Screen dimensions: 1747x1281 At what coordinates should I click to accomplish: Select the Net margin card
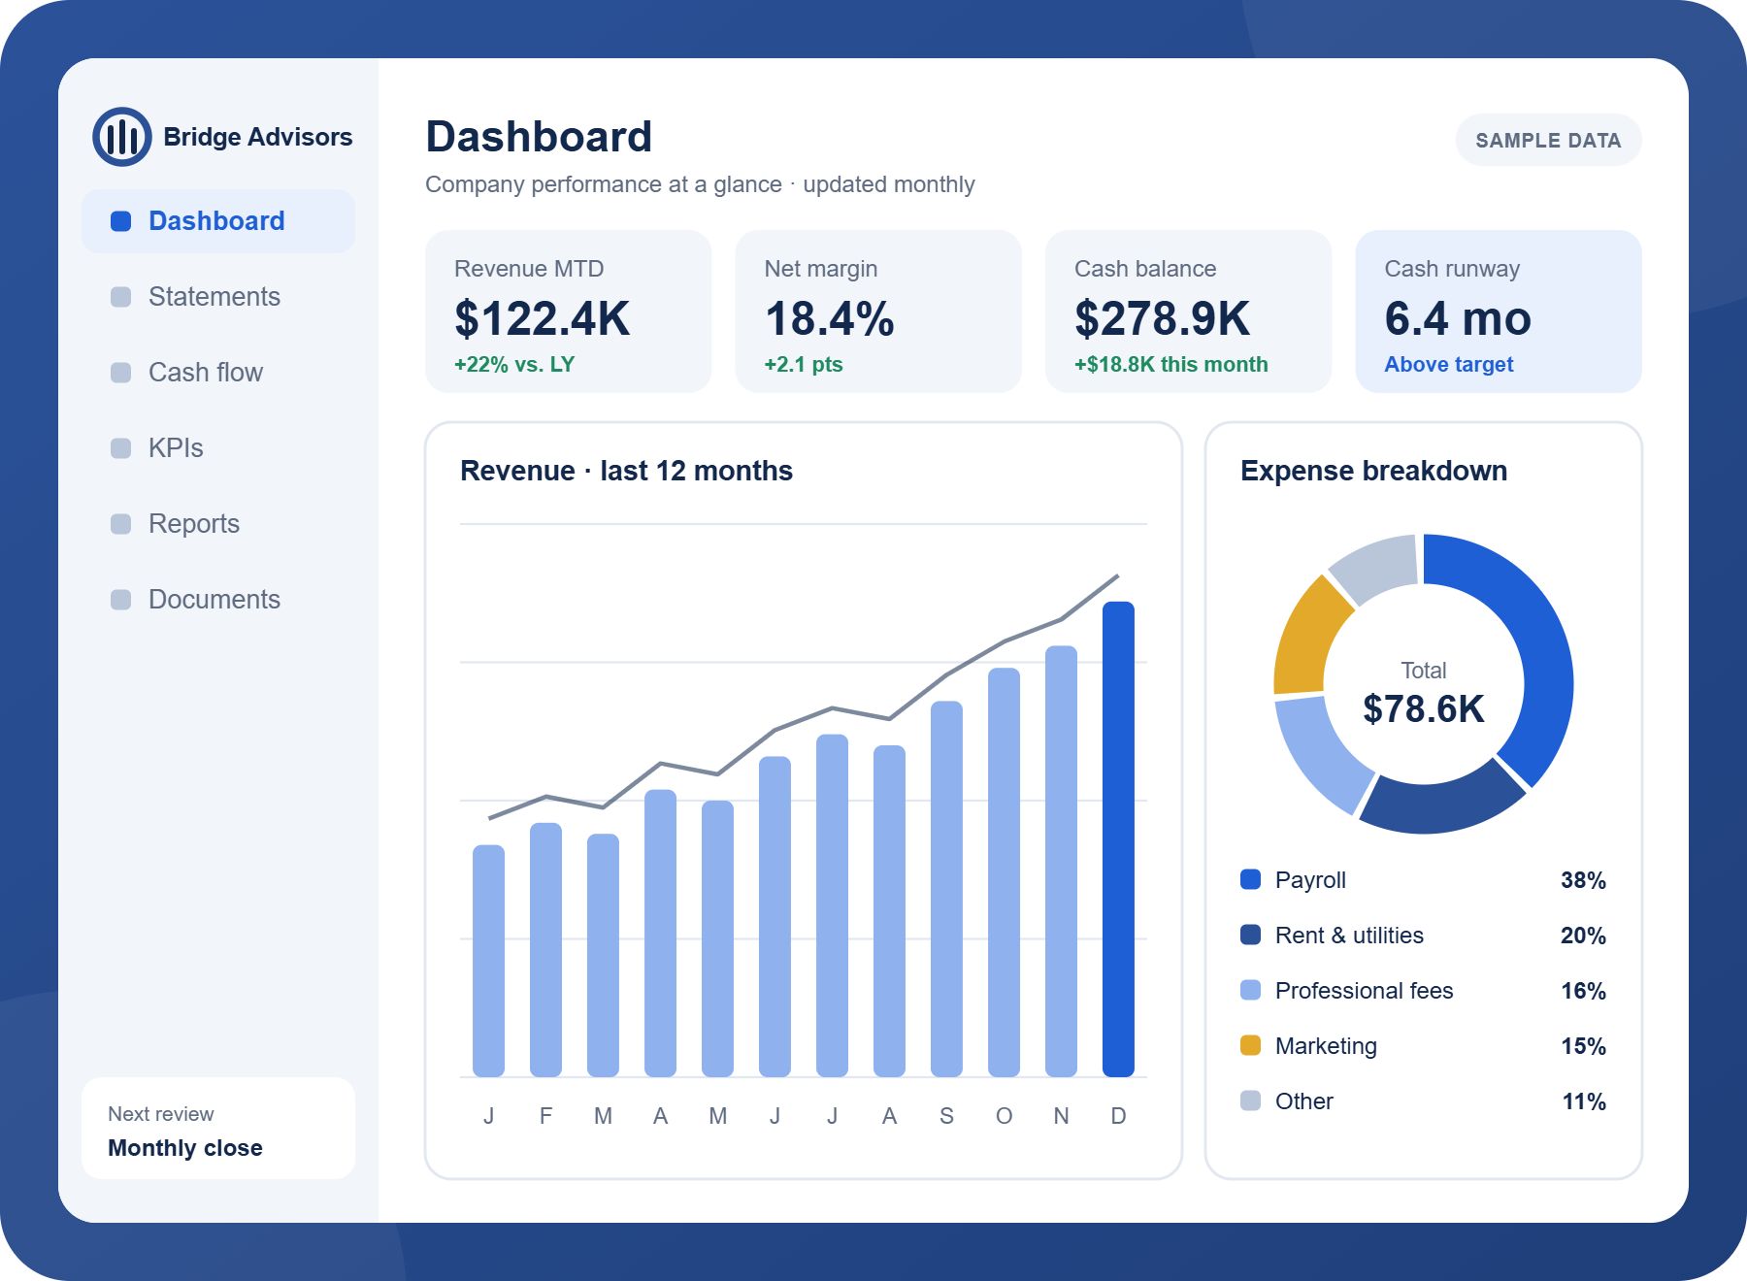[x=878, y=312]
